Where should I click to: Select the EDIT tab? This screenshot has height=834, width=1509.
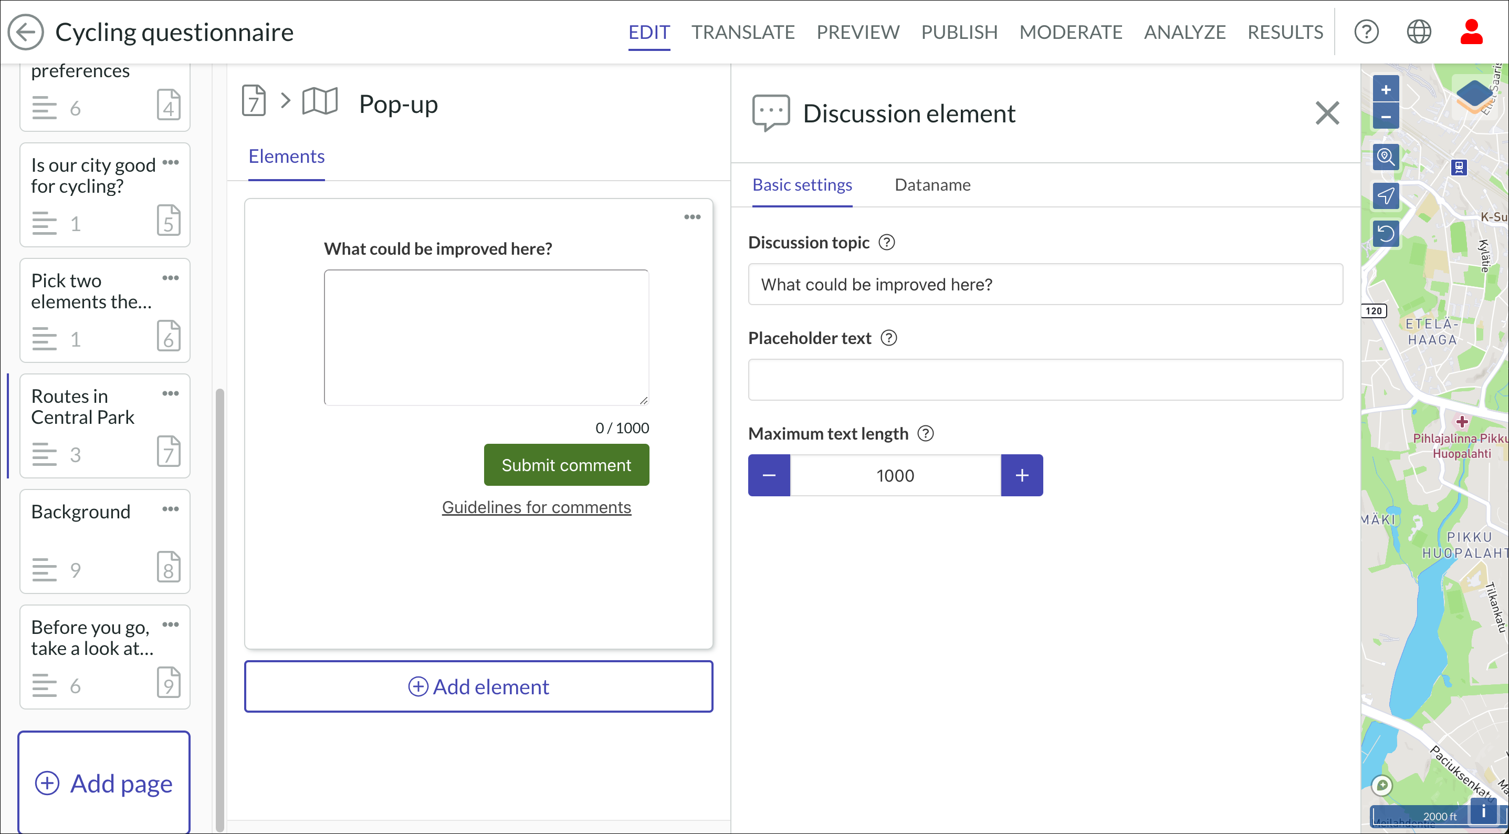(649, 32)
